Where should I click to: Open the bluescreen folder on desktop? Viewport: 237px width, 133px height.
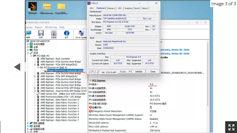coord(47,8)
